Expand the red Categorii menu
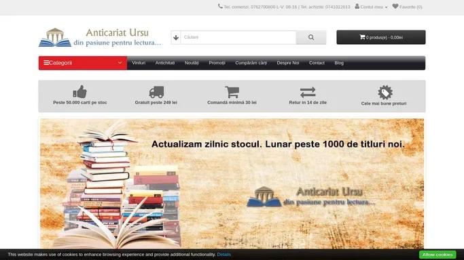This screenshot has width=464, height=260. click(x=83, y=63)
